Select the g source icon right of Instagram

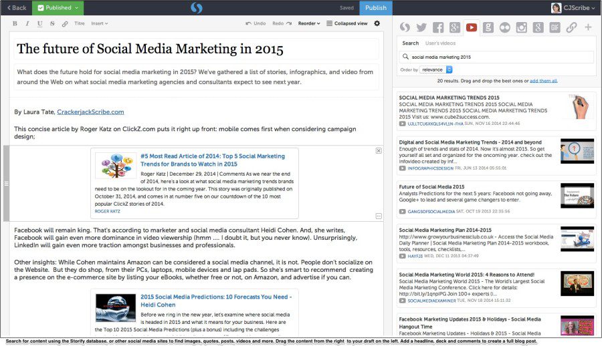coord(538,27)
